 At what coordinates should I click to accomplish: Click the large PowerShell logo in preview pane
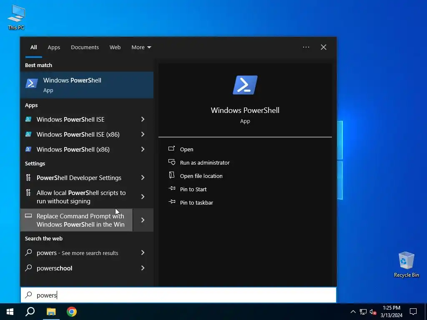[x=245, y=85]
